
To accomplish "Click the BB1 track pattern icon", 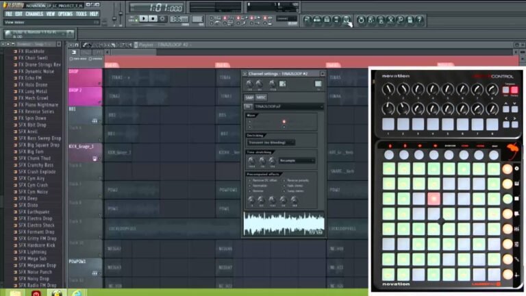I will click(95, 121).
